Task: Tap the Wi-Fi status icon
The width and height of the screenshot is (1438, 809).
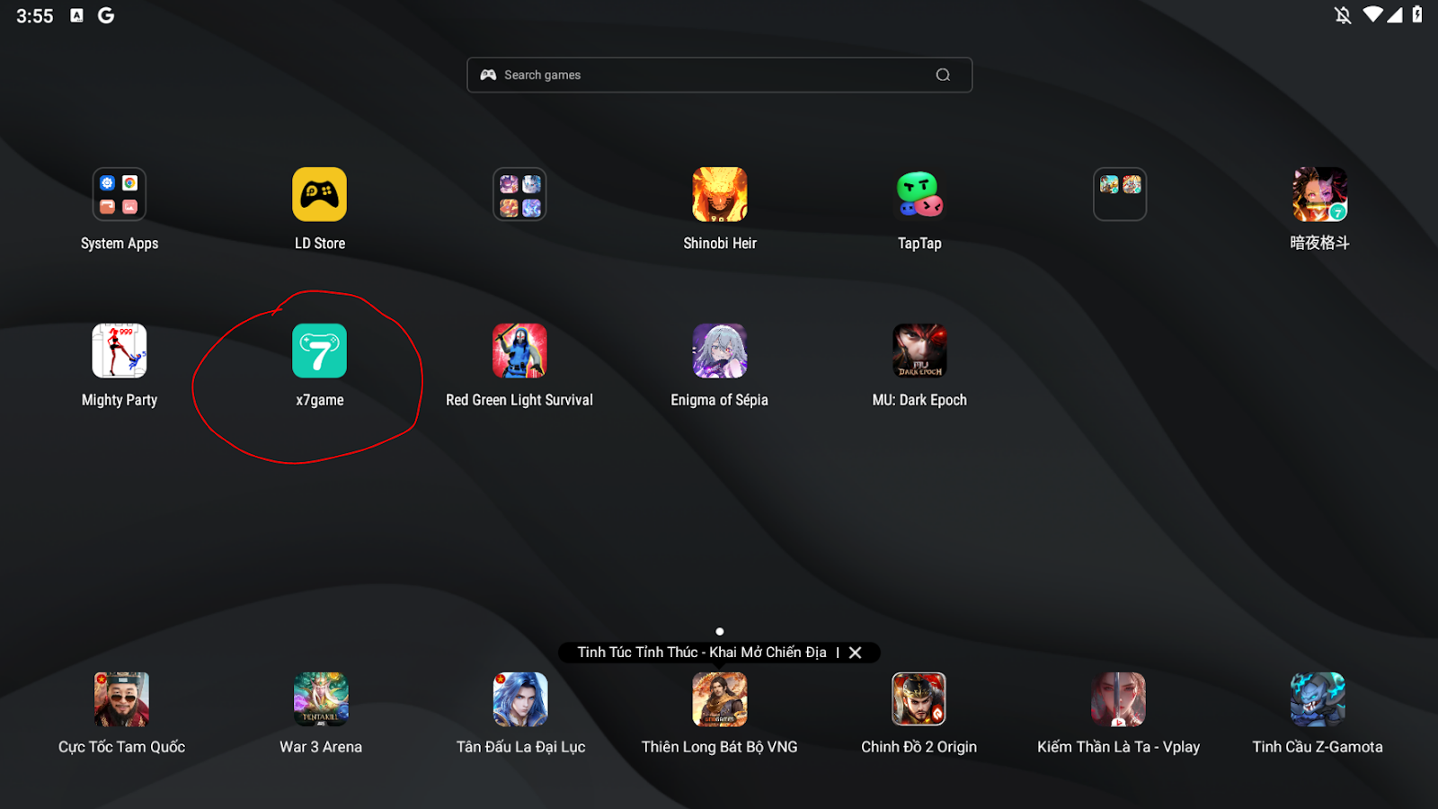Action: [x=1372, y=14]
